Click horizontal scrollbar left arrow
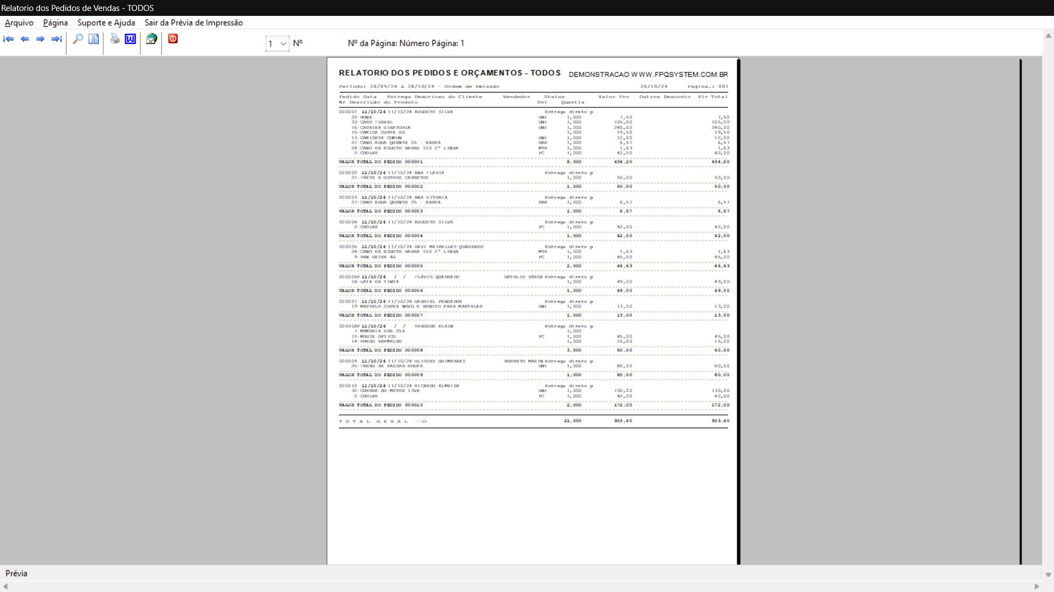Screen dimensions: 1054x592 pyautogui.click(x=5, y=587)
